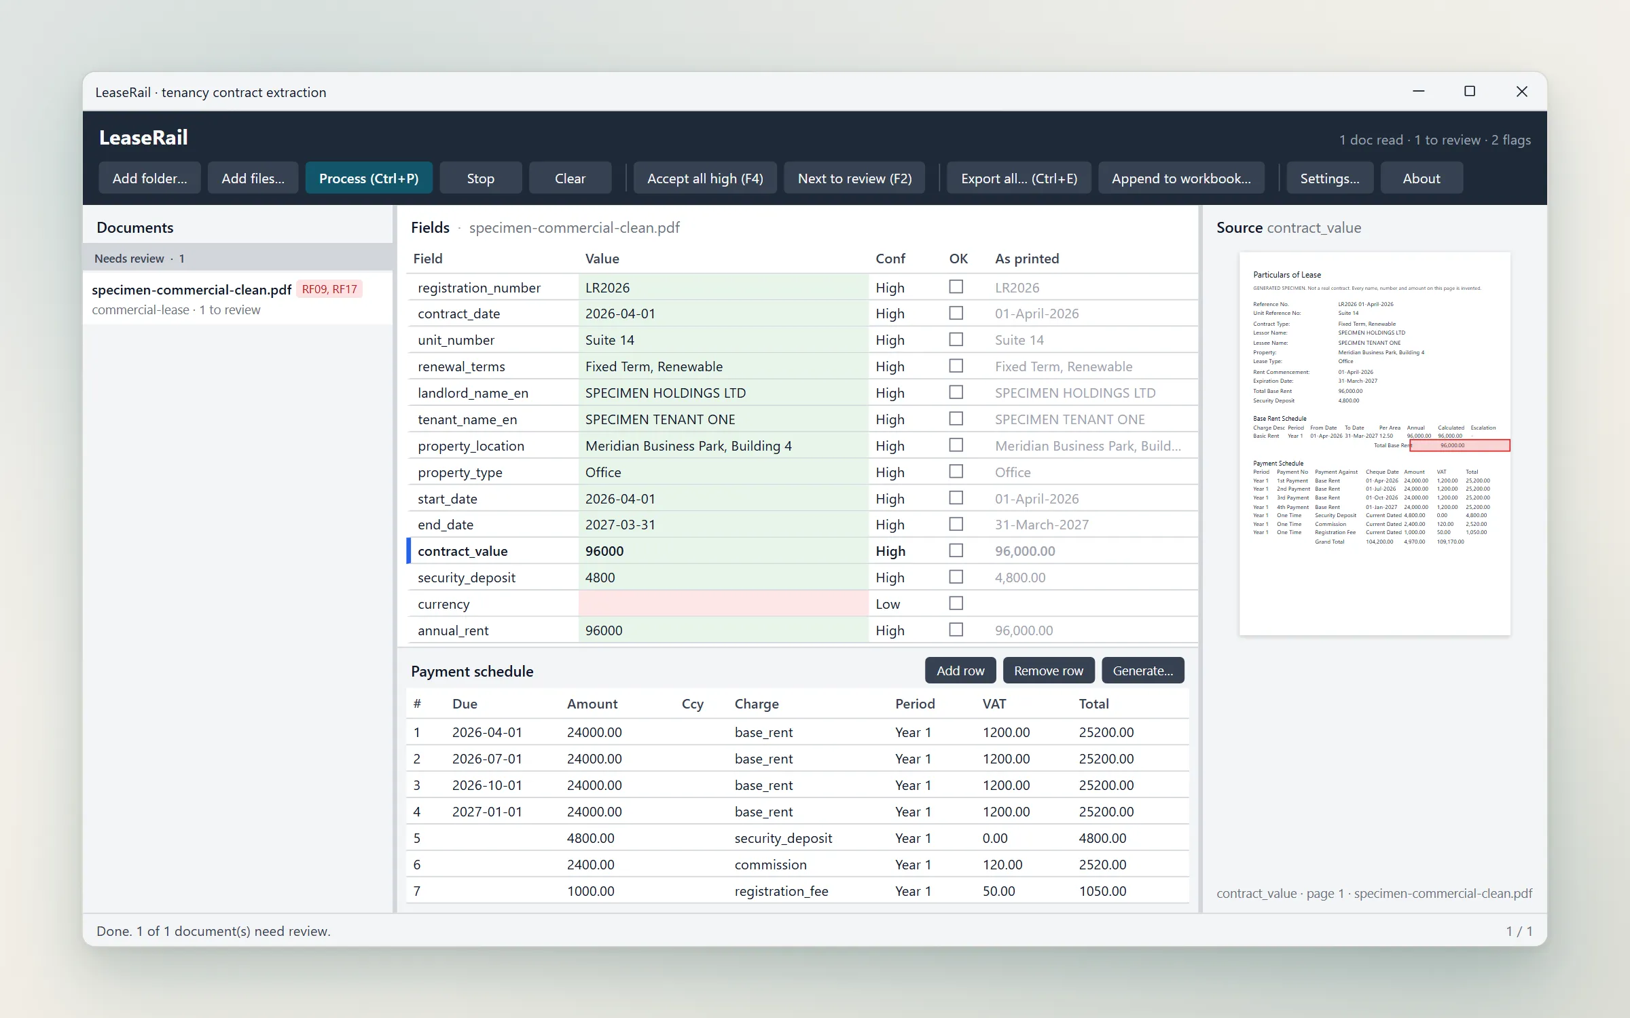Click the Needs review group header

238,258
